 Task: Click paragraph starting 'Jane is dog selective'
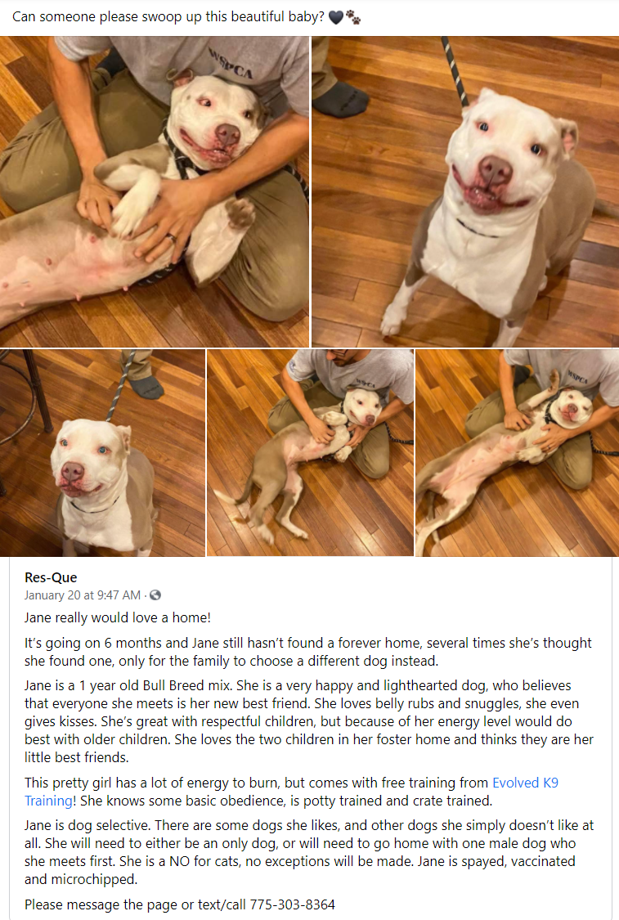[x=308, y=852]
